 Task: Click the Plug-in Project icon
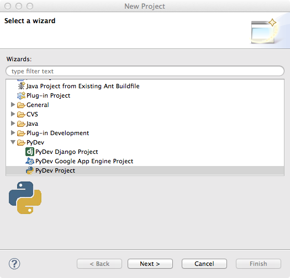(x=21, y=95)
